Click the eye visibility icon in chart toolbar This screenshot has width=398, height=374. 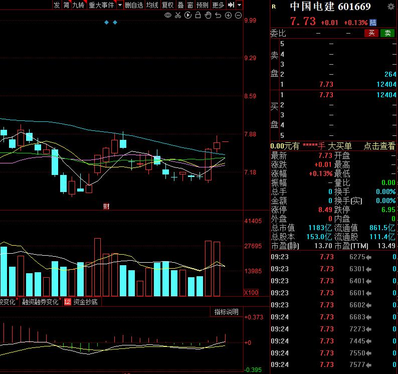click(x=168, y=16)
